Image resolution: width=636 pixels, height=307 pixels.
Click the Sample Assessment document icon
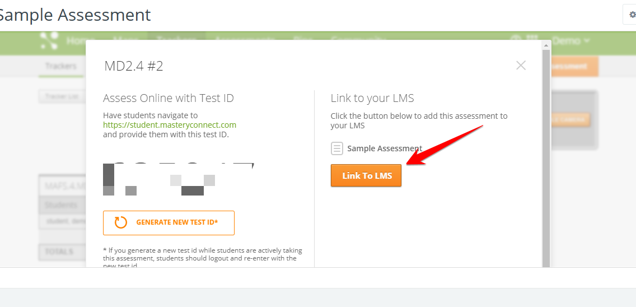[336, 148]
